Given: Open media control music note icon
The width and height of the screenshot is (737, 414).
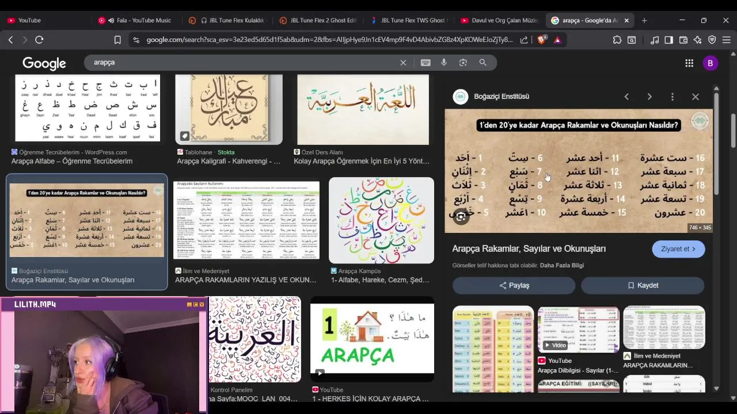Looking at the screenshot, I should (655, 40).
